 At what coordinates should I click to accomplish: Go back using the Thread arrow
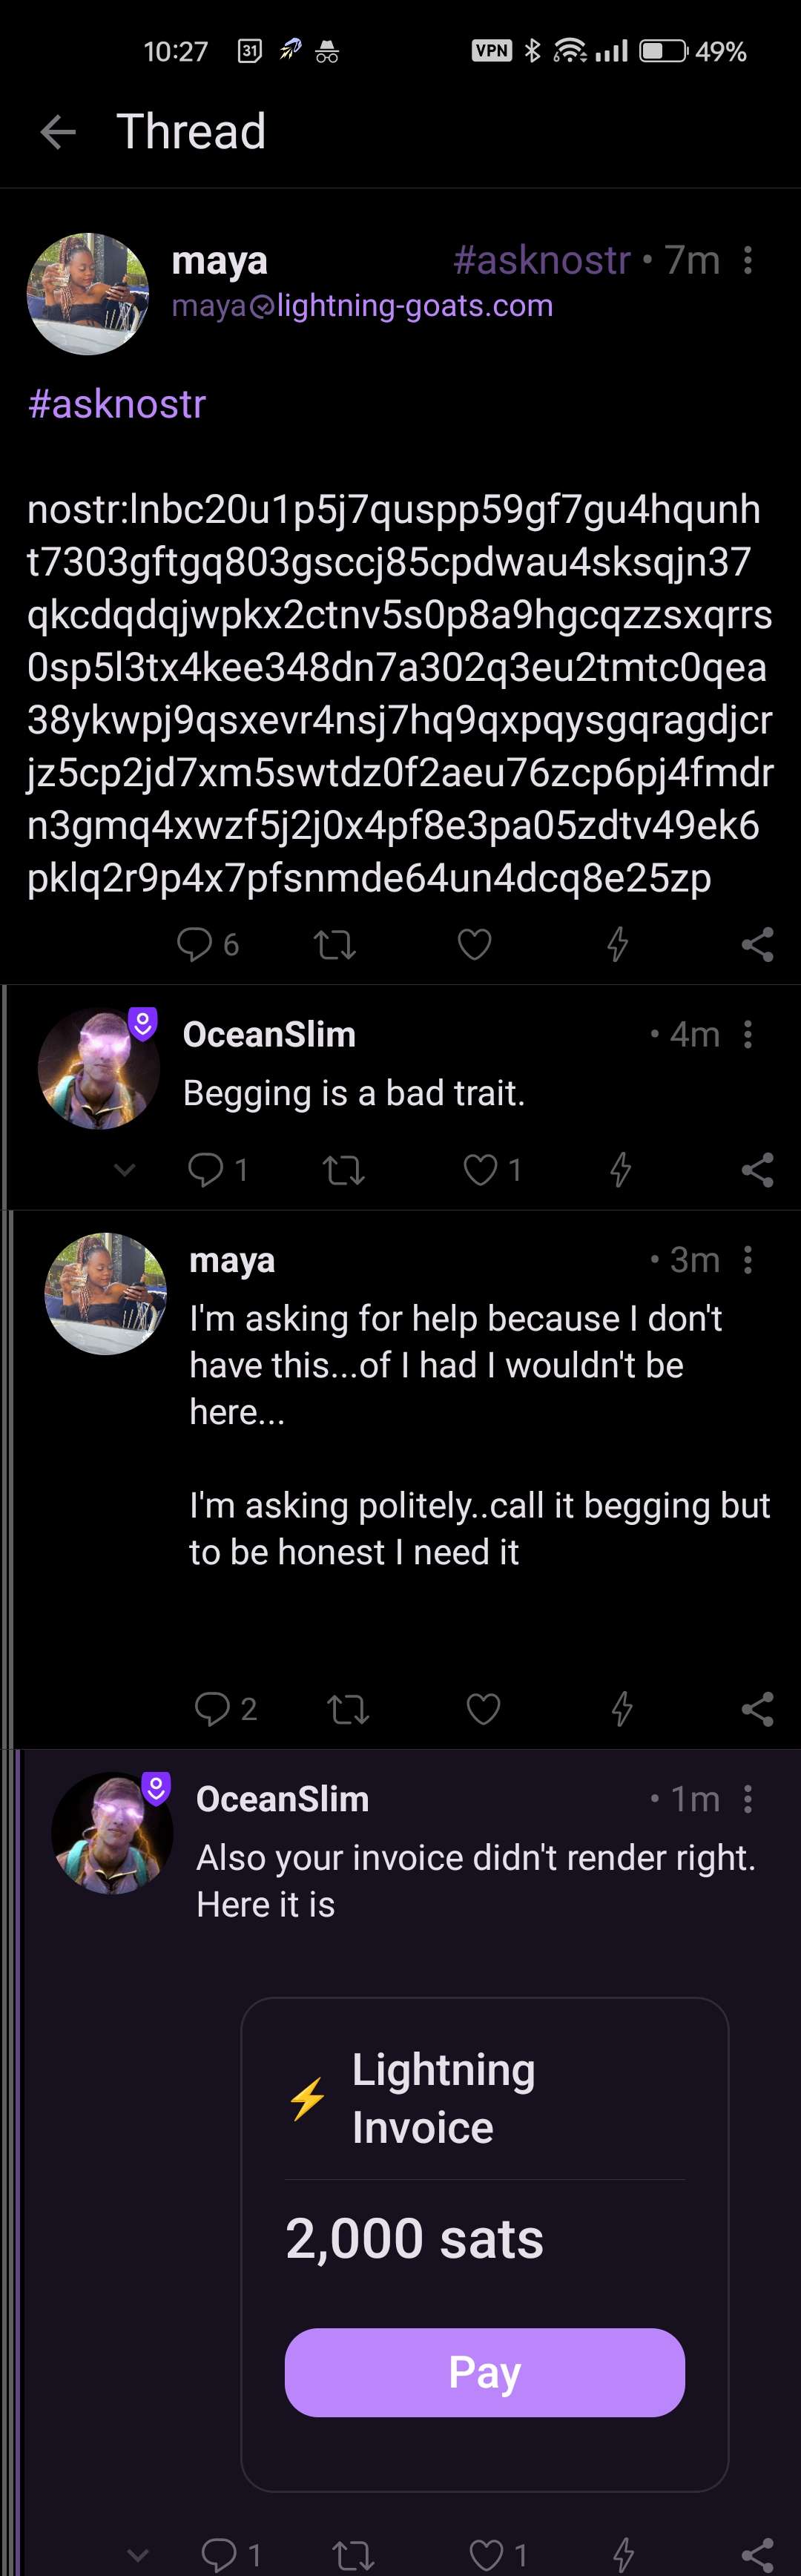[x=58, y=132]
